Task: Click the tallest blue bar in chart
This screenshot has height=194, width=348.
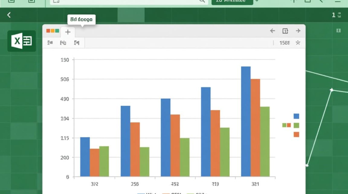Action: coord(246,122)
